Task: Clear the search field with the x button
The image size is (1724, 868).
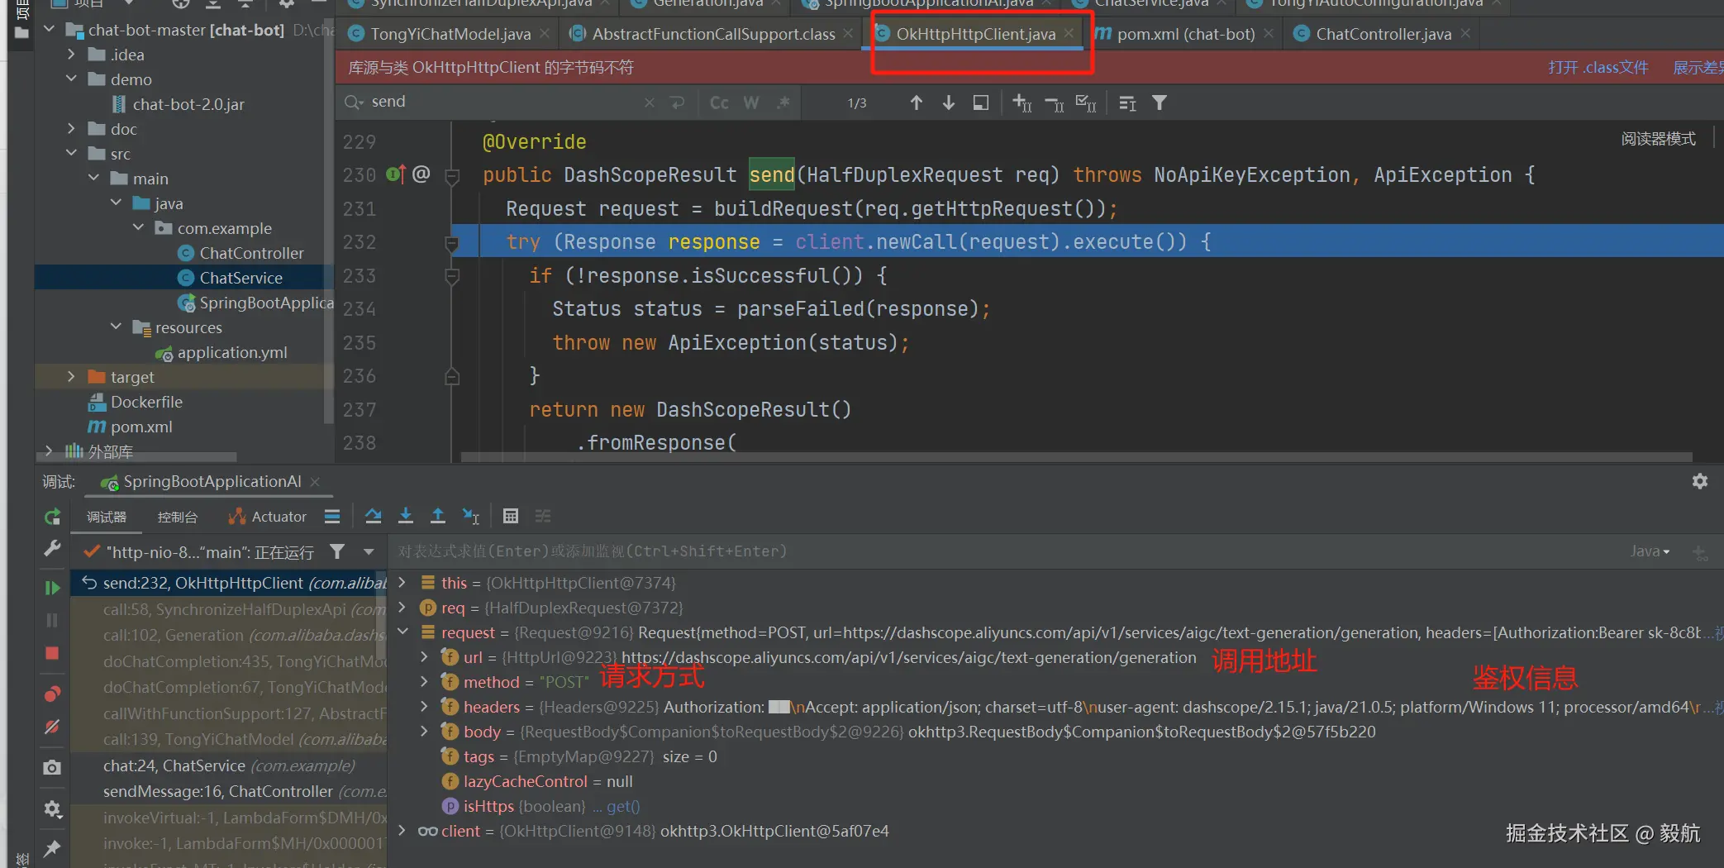Action: pos(649,103)
